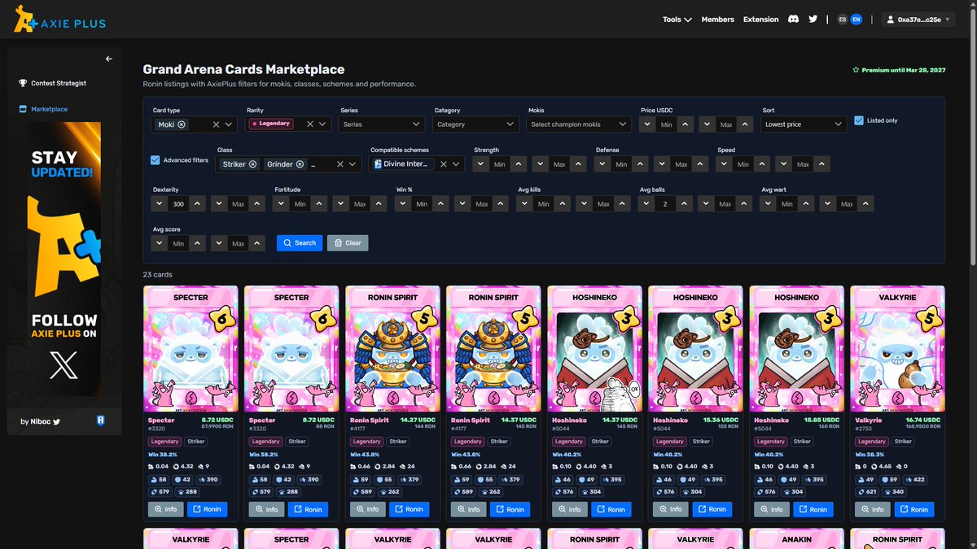Remove the Moki tag from Card type
Image resolution: width=977 pixels, height=549 pixels.
click(182, 124)
